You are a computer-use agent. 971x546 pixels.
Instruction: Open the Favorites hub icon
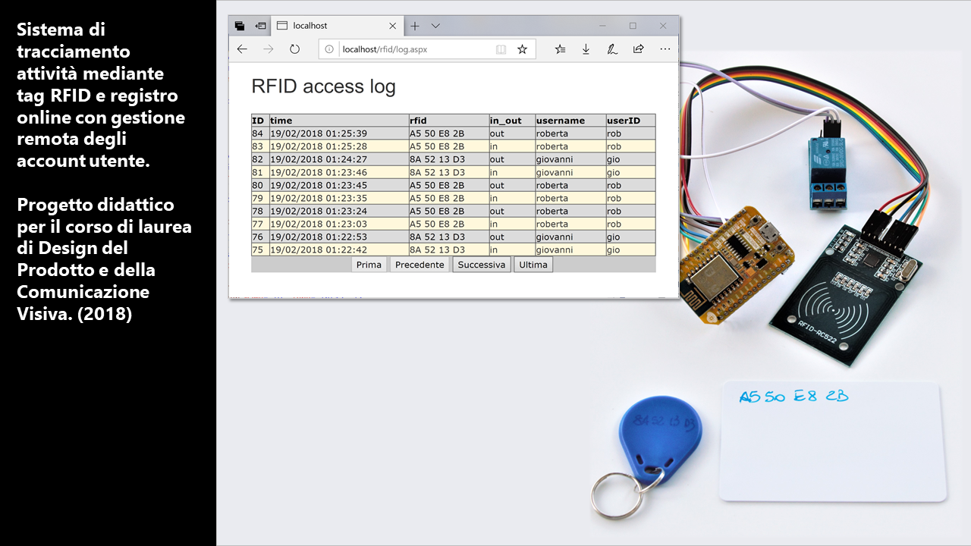560,49
